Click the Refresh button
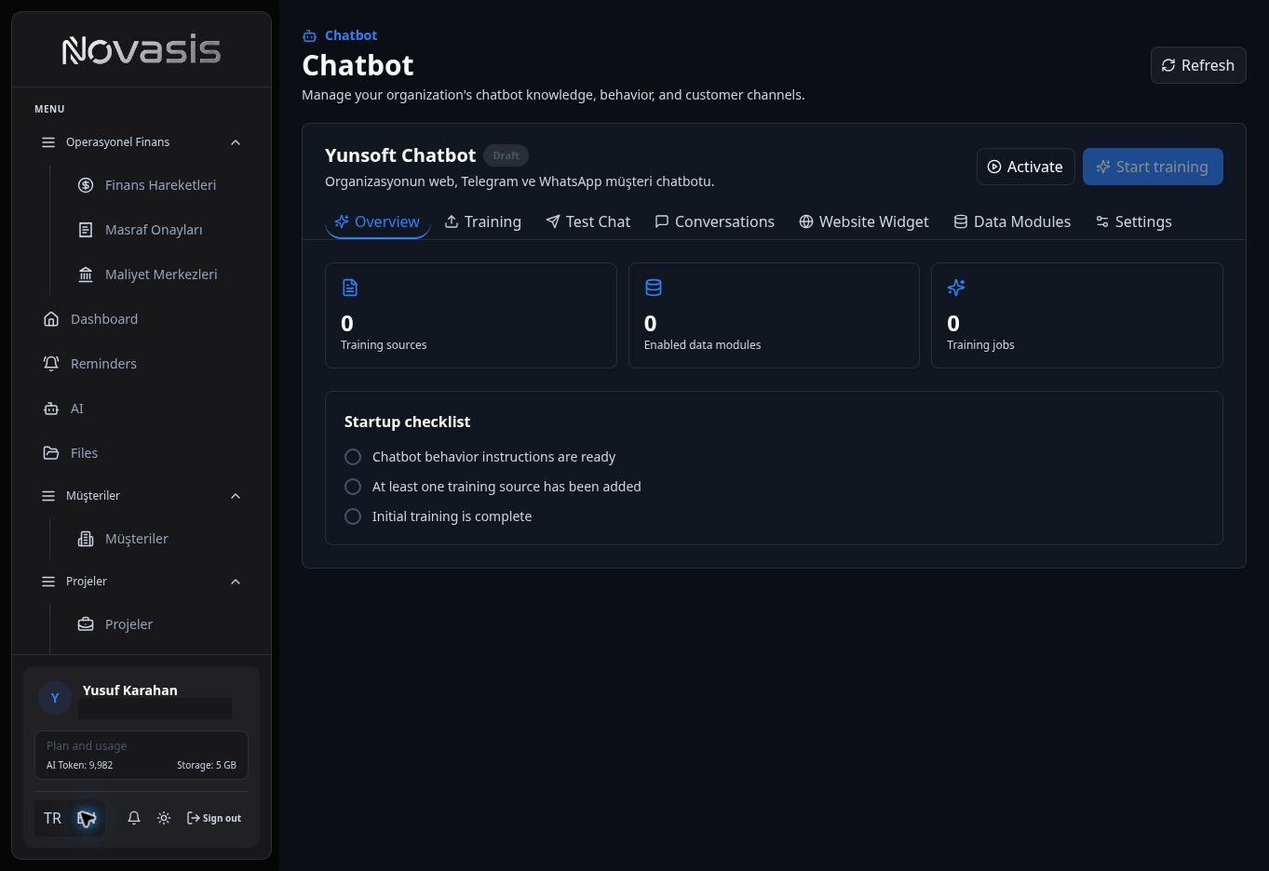Screen dimensions: 1269x871 pyautogui.click(x=1198, y=65)
